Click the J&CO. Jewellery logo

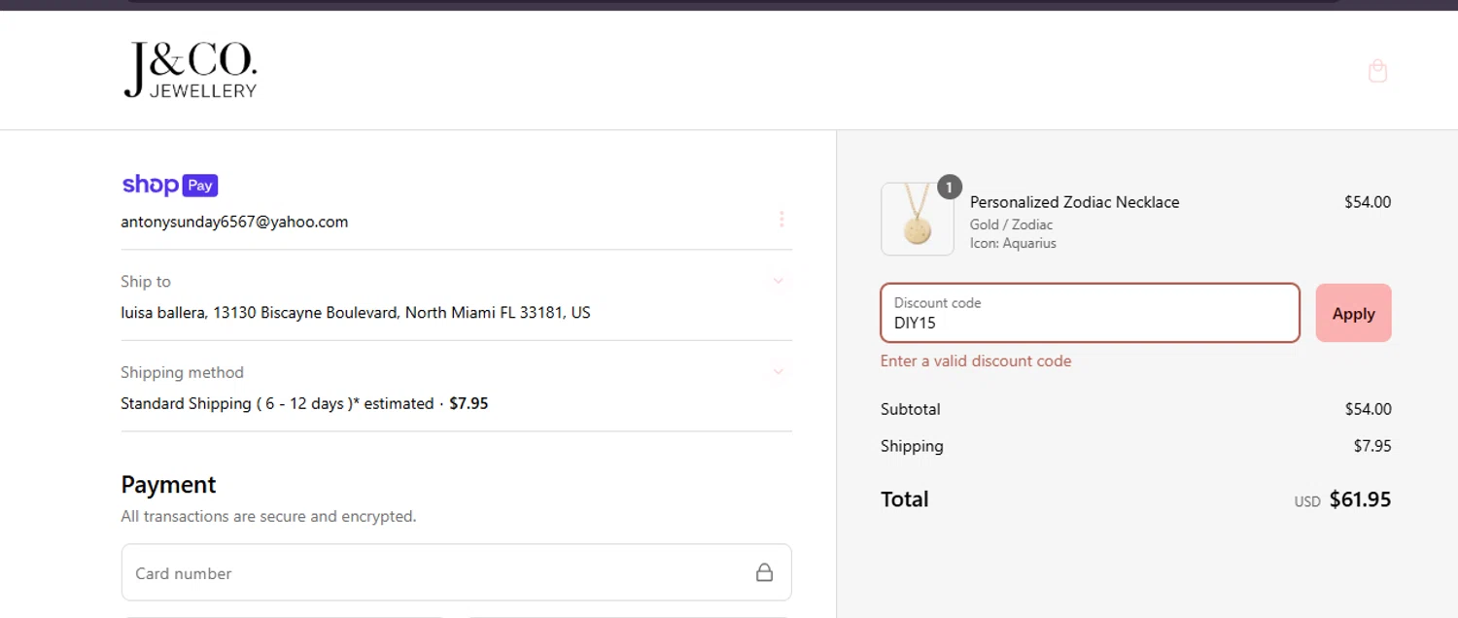(191, 70)
